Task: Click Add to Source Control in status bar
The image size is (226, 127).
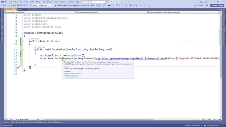Action: (193, 126)
